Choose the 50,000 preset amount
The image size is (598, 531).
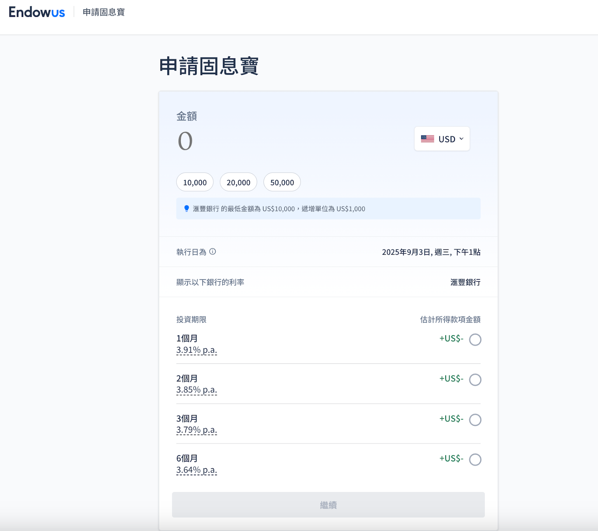[282, 182]
